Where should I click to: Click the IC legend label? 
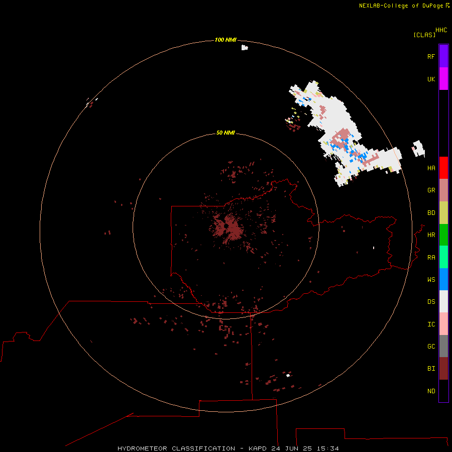pos(431,324)
